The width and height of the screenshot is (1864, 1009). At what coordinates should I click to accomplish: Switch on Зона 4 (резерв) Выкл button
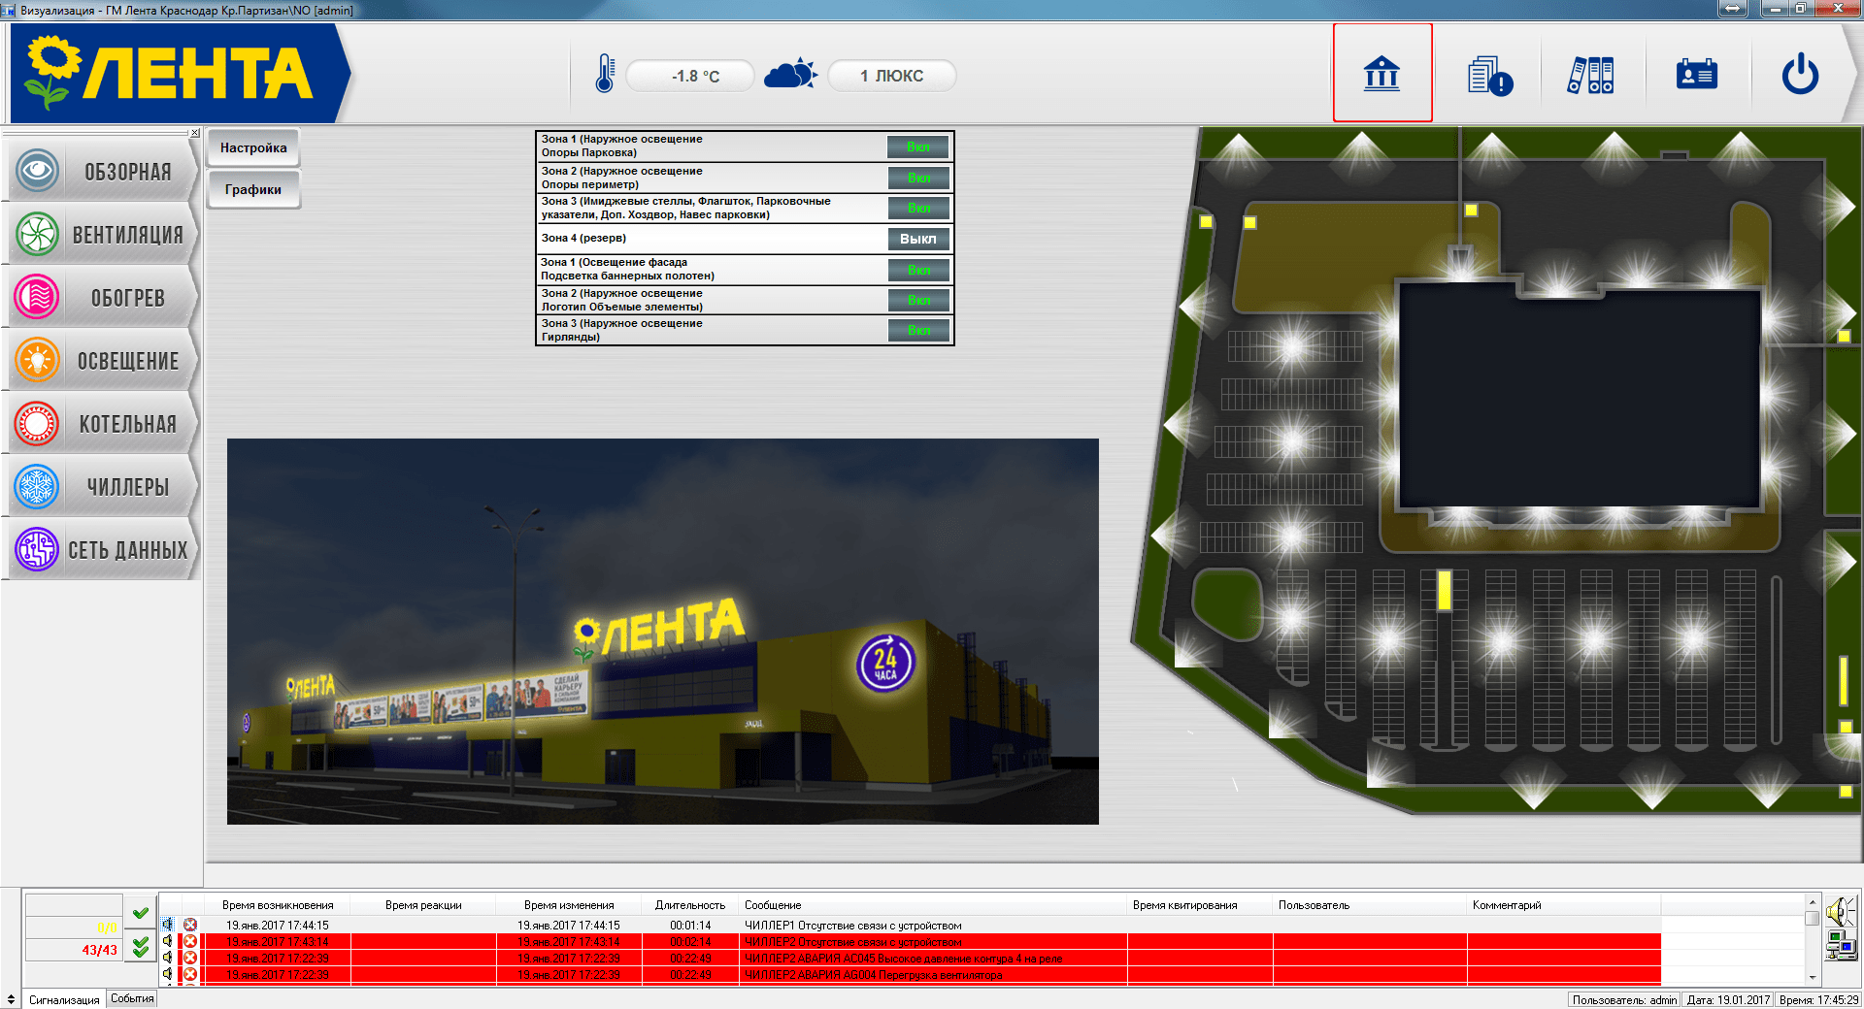[918, 239]
